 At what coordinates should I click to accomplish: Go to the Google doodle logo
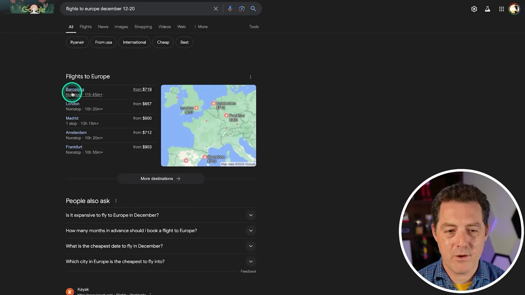(32, 8)
